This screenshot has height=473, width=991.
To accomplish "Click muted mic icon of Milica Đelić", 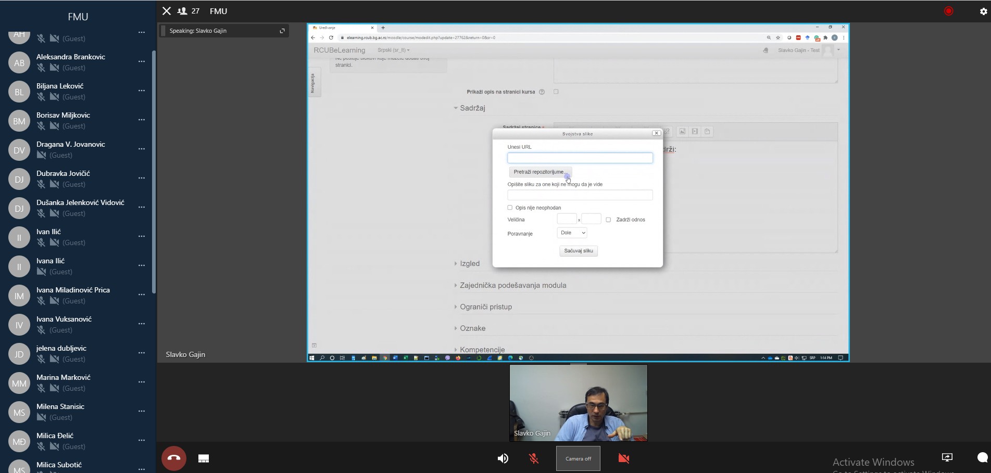I will coord(41,446).
